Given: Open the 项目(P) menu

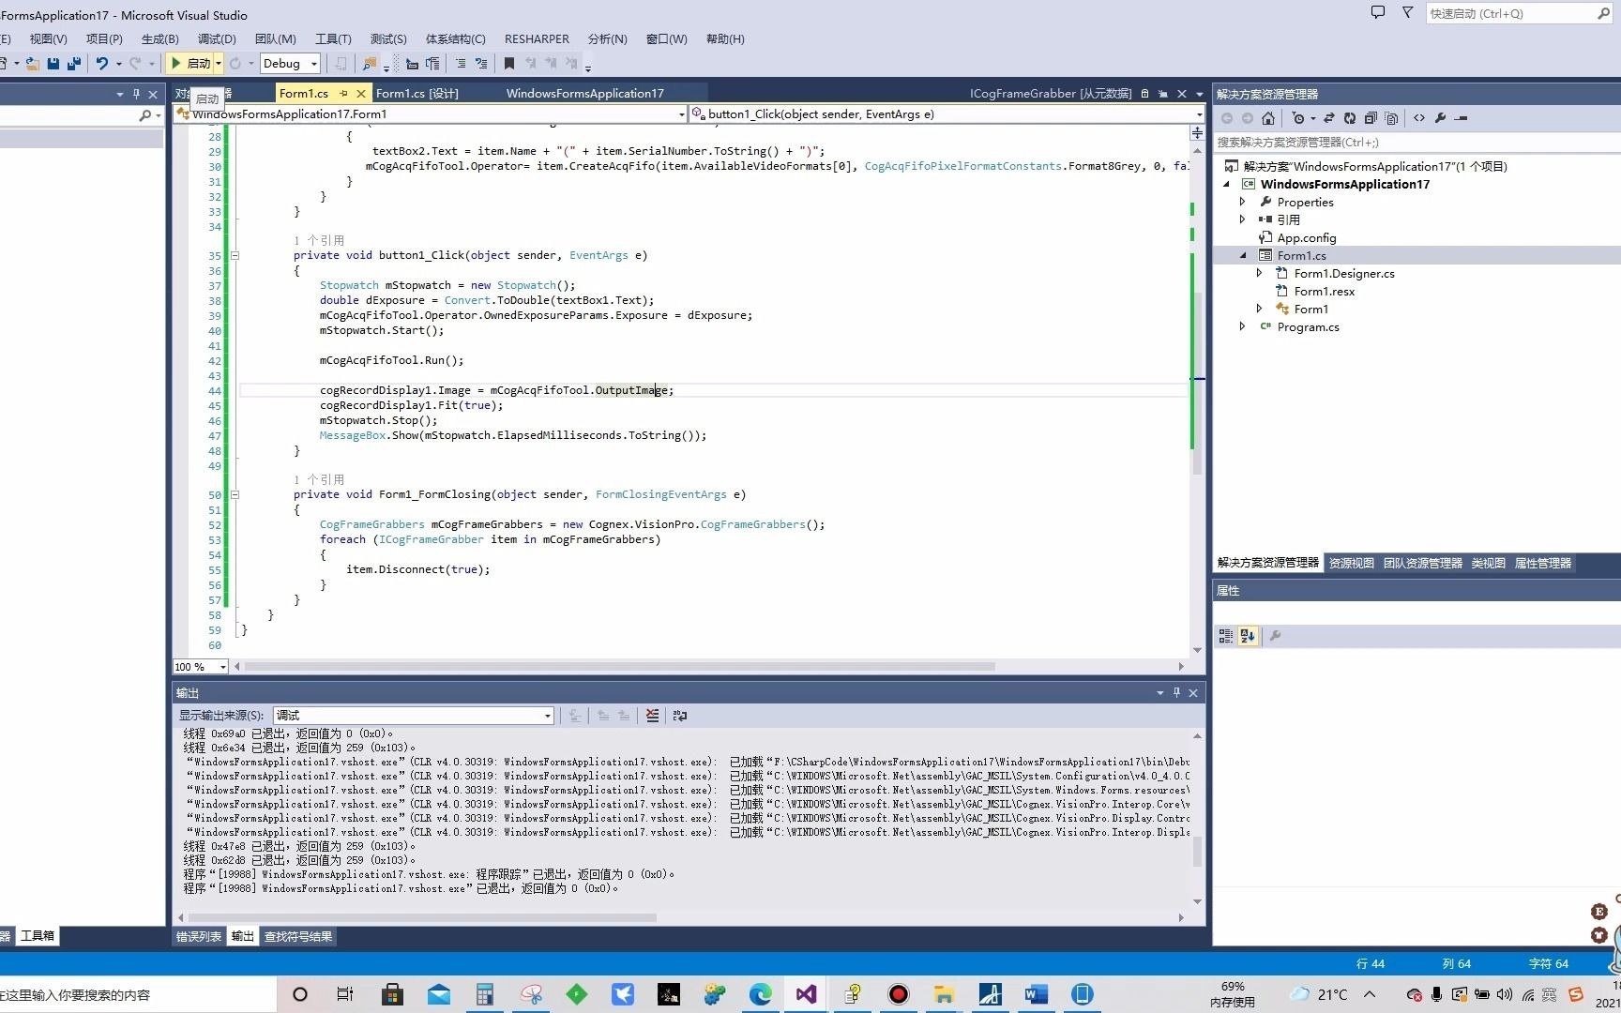Looking at the screenshot, I should (x=104, y=38).
